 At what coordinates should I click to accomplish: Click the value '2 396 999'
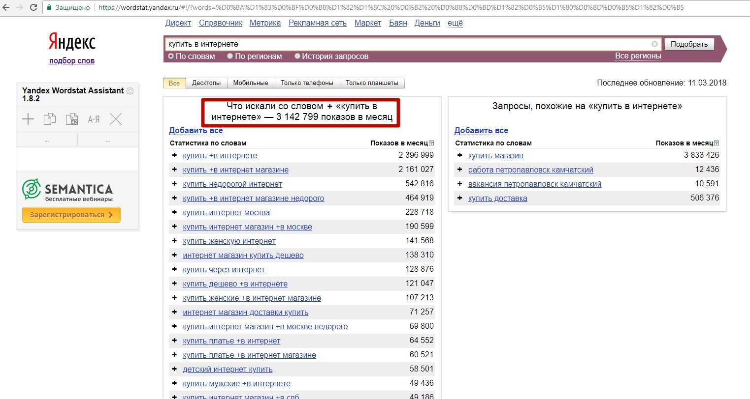click(416, 155)
